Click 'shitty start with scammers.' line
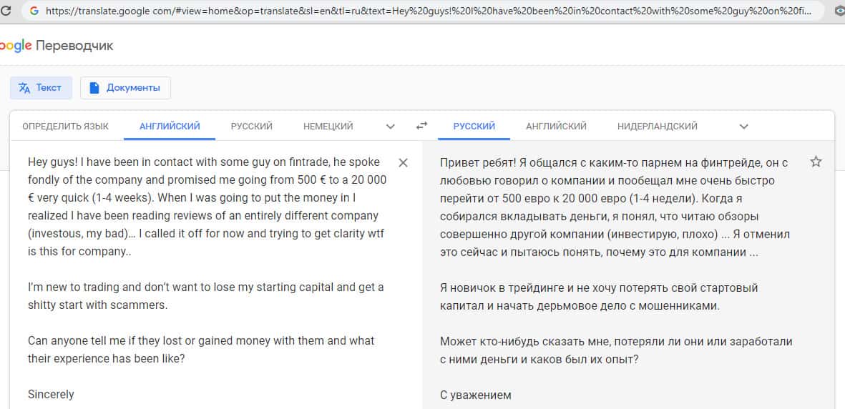The height and width of the screenshot is (409, 845). click(x=98, y=305)
